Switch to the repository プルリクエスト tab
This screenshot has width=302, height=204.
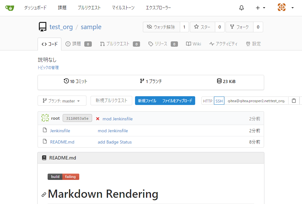pyautogui.click(x=120, y=44)
